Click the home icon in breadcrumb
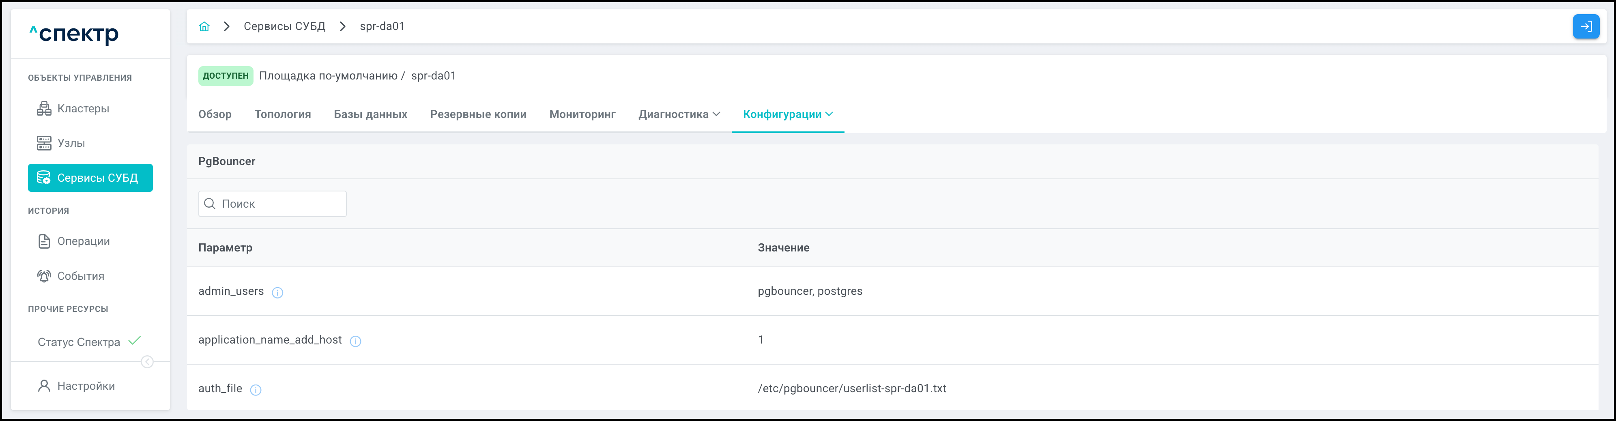This screenshot has width=1616, height=421. [x=204, y=26]
